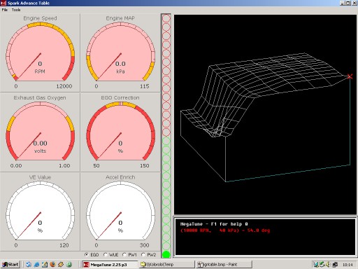The width and height of the screenshot is (358, 269).
Task: Click the Engine Speed RPM gauge
Action: (40, 53)
